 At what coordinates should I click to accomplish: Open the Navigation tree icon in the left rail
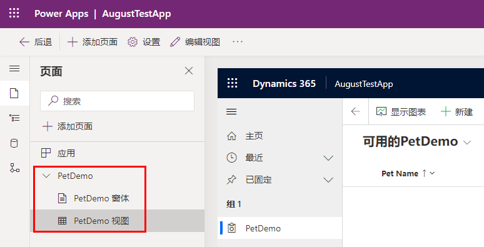click(14, 118)
